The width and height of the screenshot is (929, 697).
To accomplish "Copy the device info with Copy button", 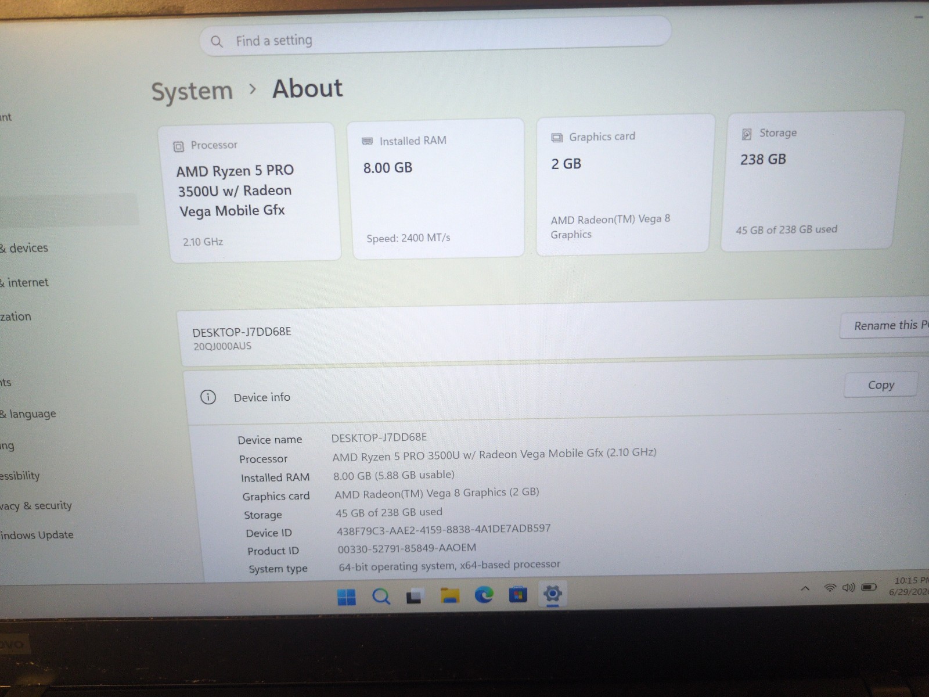I will pos(881,385).
